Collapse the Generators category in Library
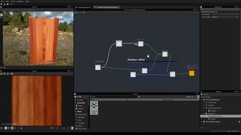Viewport: 241px width, 135px height. click(75, 103)
